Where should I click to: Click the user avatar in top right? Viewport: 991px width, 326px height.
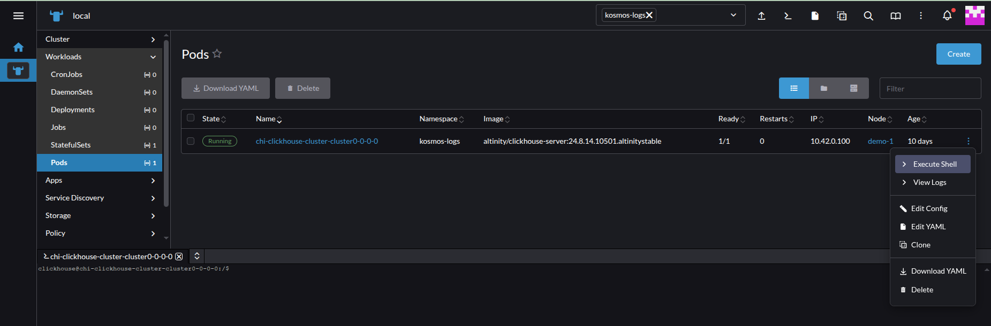coord(974,15)
